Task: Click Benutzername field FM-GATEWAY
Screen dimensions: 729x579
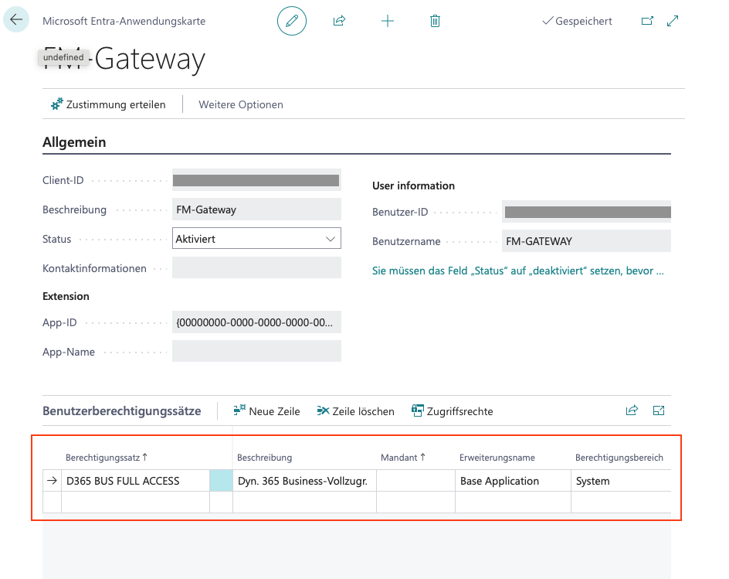Action: [586, 241]
